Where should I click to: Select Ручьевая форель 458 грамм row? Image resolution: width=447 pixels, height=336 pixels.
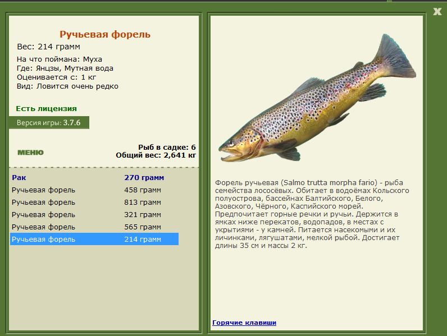coord(94,190)
